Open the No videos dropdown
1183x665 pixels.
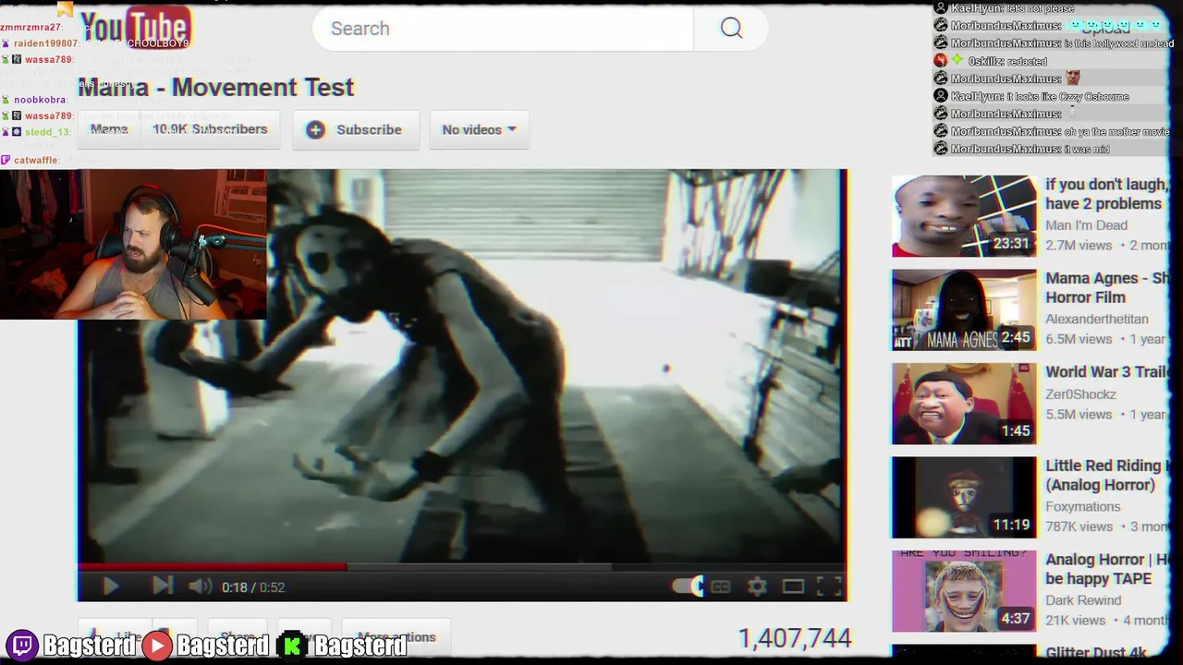pyautogui.click(x=479, y=130)
